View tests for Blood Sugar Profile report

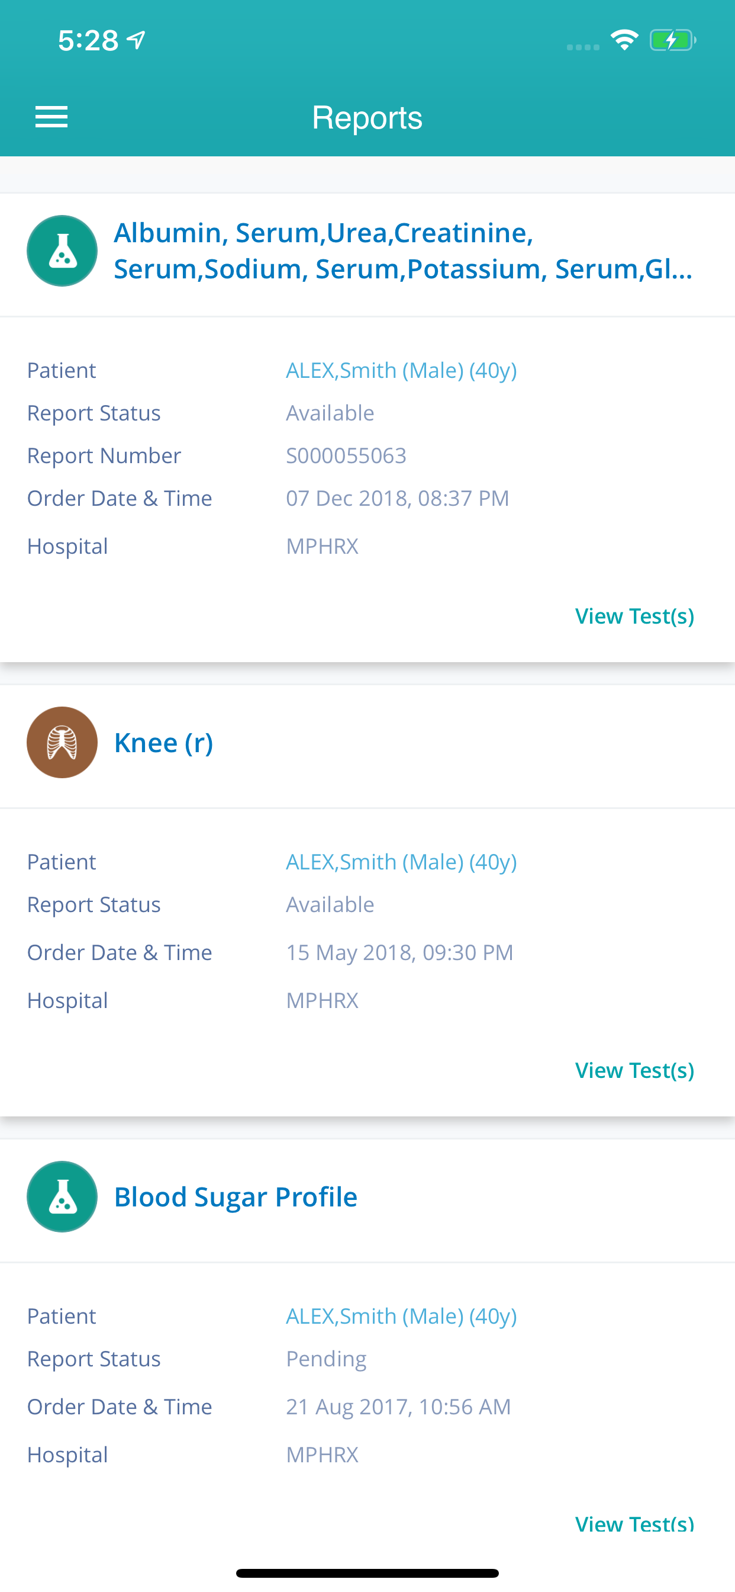pos(634,1523)
